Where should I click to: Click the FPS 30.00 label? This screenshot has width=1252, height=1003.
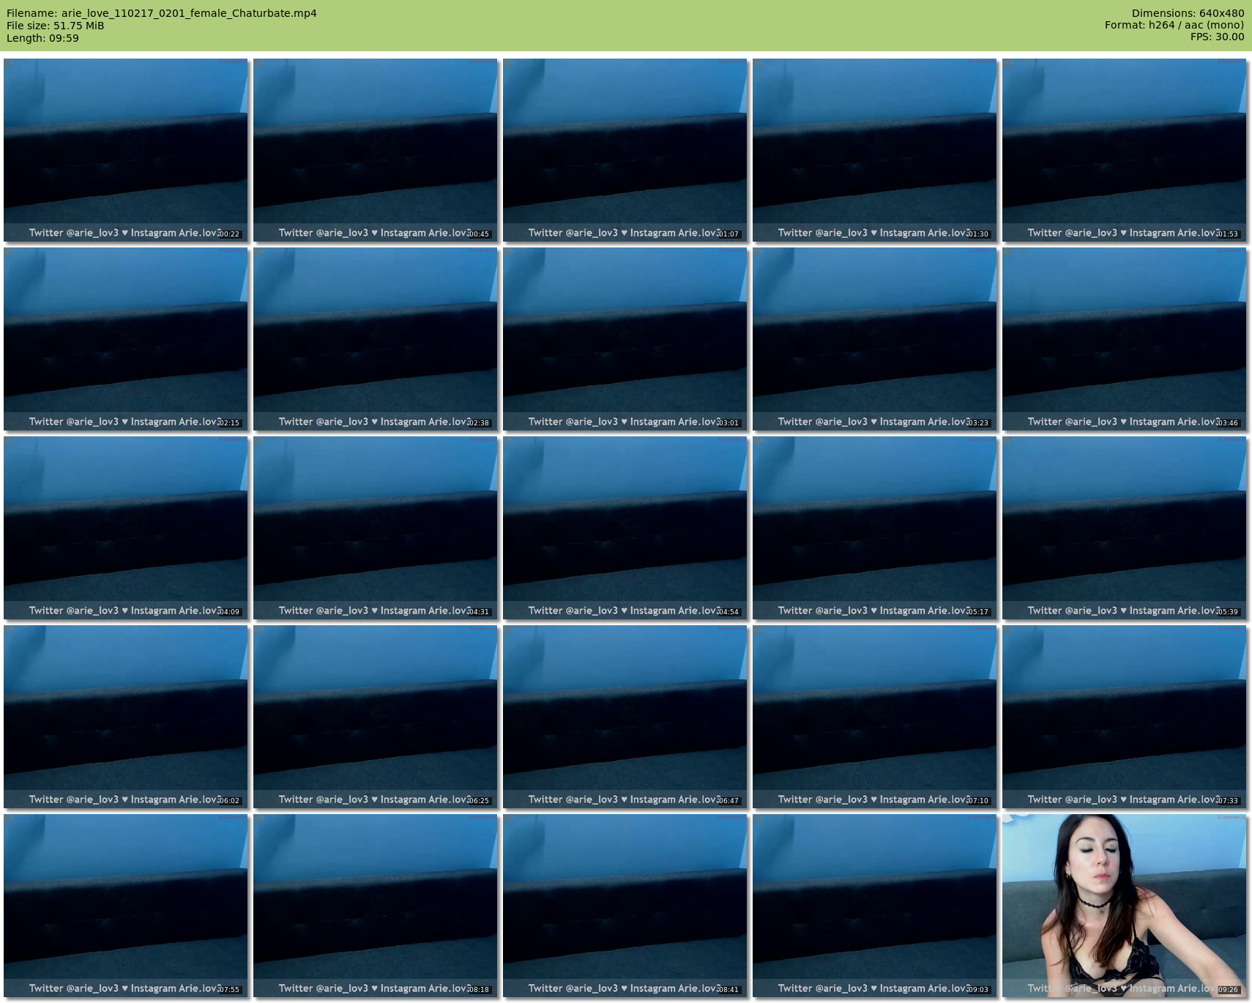point(1217,37)
